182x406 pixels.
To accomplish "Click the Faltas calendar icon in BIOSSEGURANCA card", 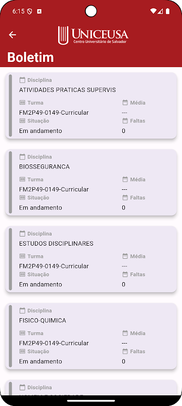I will coord(125,197).
